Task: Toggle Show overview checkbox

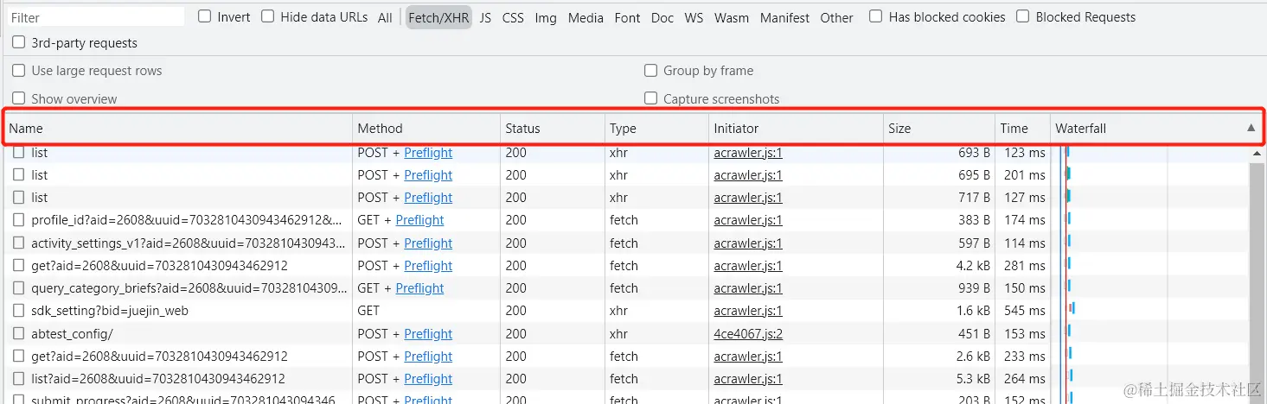Action: [x=19, y=98]
